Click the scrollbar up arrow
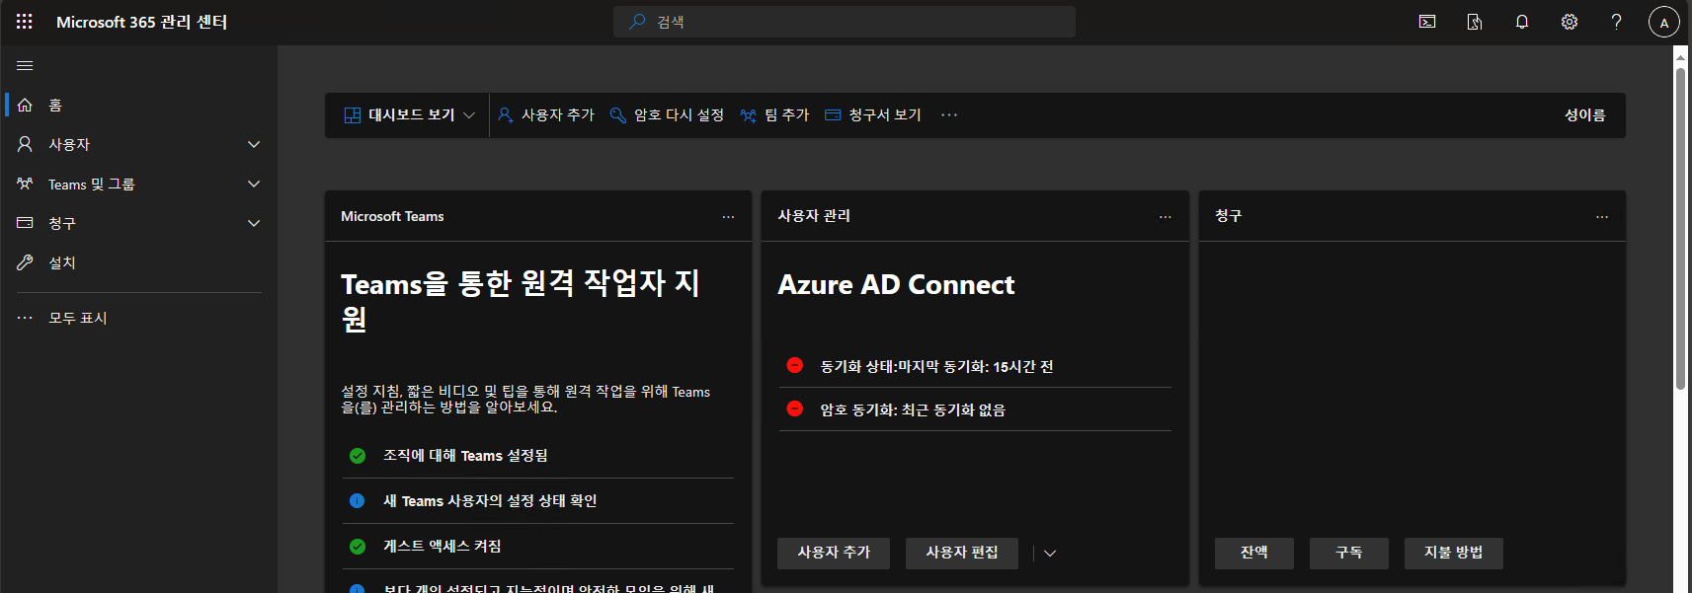Screen dimensions: 1692x593 (1680, 56)
